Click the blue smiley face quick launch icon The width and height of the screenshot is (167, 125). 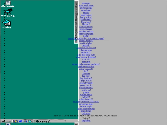(x=25, y=121)
